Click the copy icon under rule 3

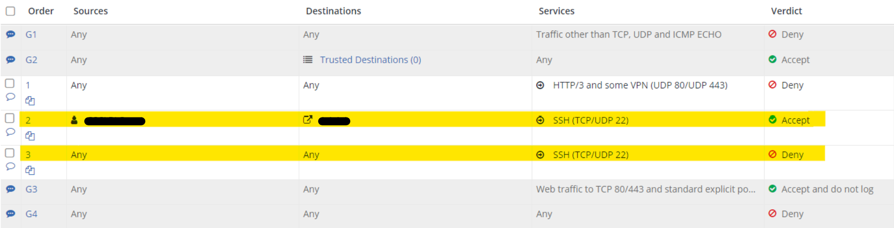pyautogui.click(x=30, y=170)
